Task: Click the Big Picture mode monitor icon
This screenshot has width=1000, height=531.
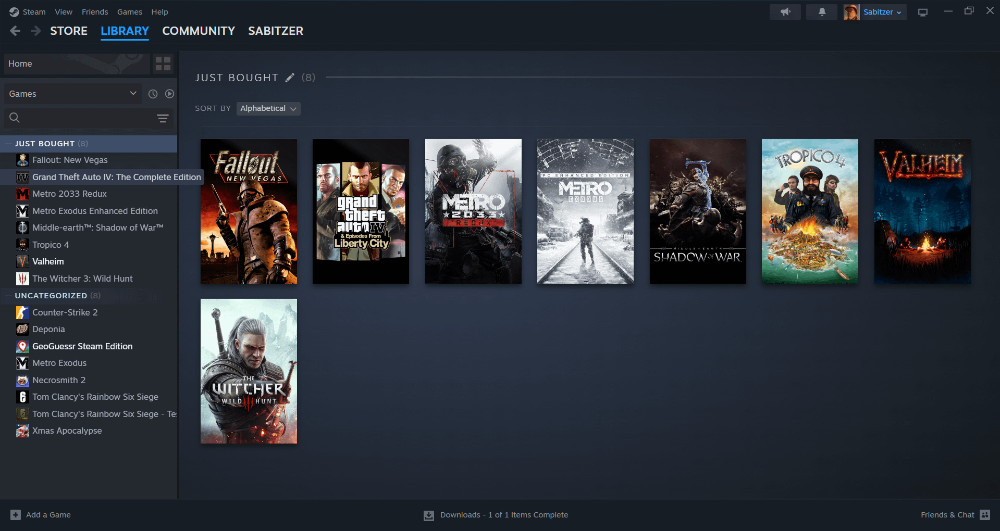Action: [922, 12]
